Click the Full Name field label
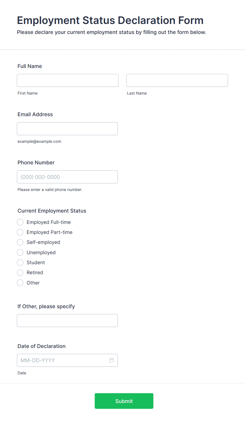The height and width of the screenshot is (422, 245). coord(30,66)
